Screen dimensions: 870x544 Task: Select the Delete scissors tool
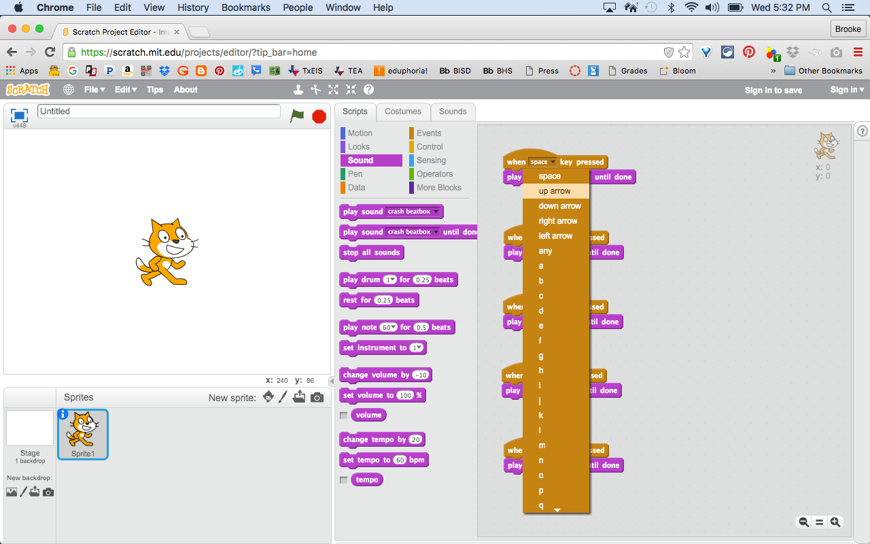[315, 89]
